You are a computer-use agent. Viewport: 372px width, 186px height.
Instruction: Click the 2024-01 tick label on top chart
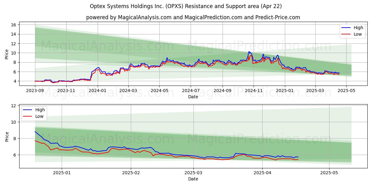(98, 91)
